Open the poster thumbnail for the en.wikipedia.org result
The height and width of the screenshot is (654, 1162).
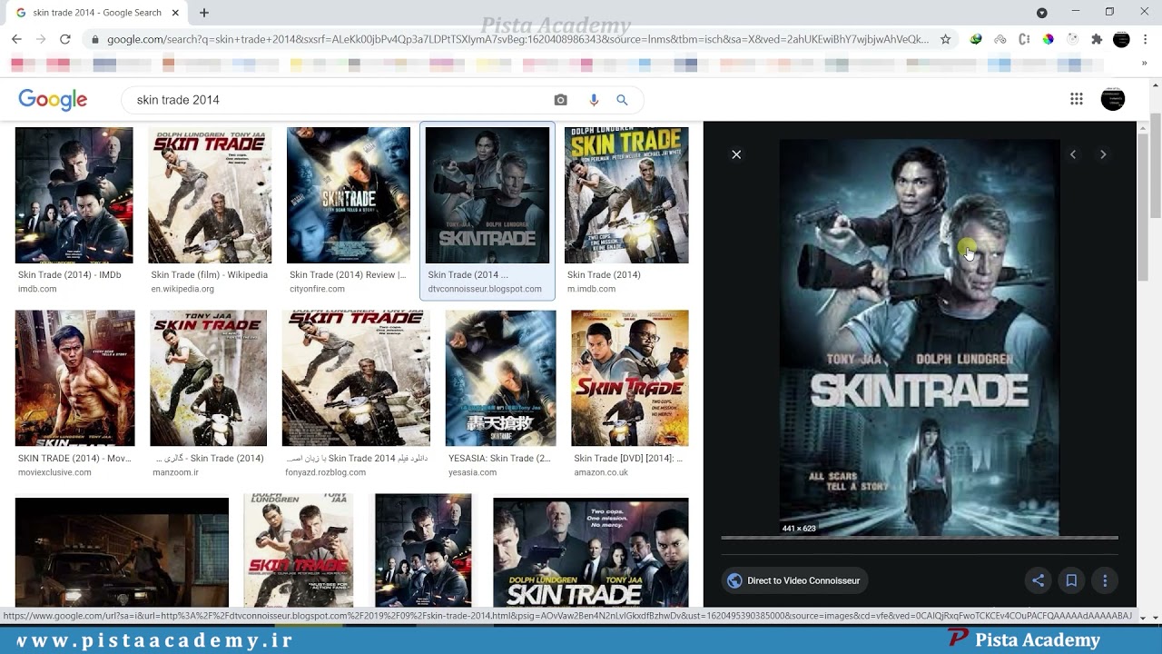pyautogui.click(x=210, y=195)
